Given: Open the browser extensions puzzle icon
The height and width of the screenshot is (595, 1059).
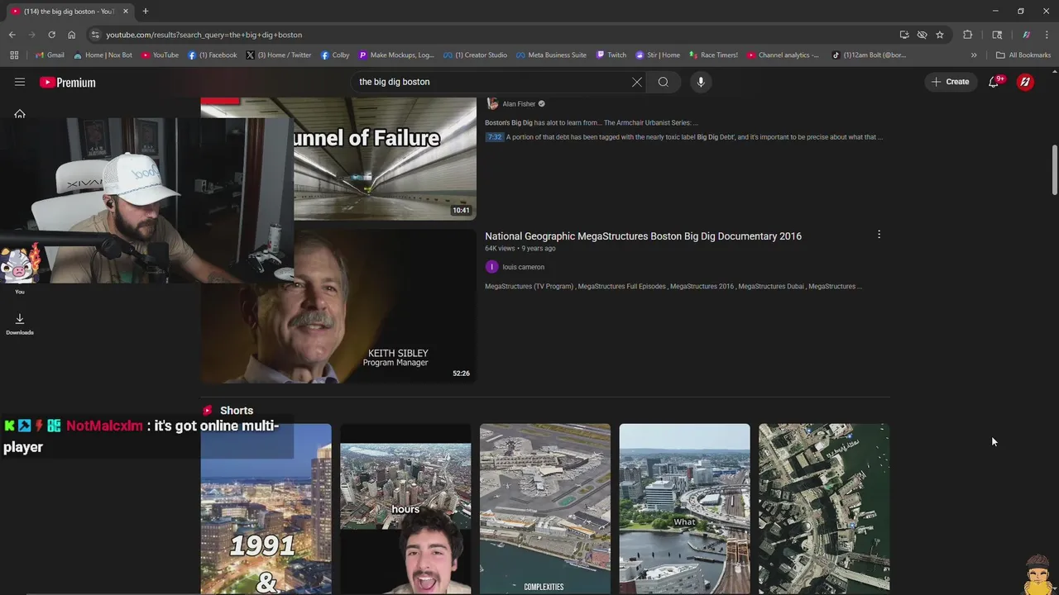Looking at the screenshot, I should pos(967,35).
